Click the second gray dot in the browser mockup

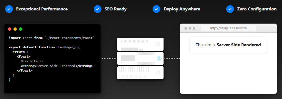(x=190, y=28)
